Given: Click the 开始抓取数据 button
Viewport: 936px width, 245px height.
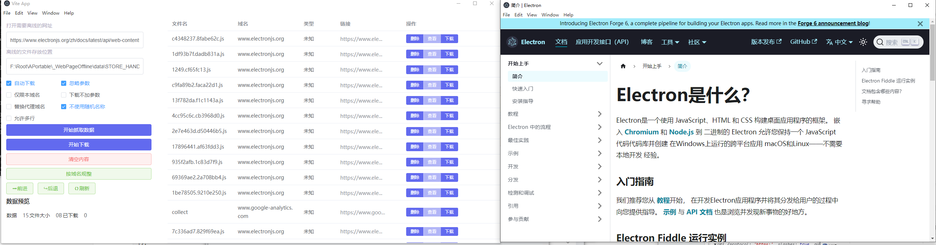Looking at the screenshot, I should [79, 130].
